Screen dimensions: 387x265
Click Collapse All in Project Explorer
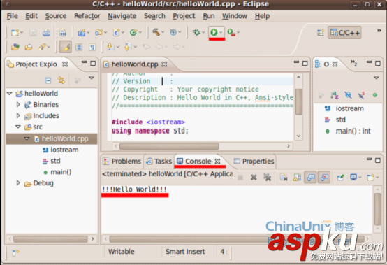coord(48,80)
